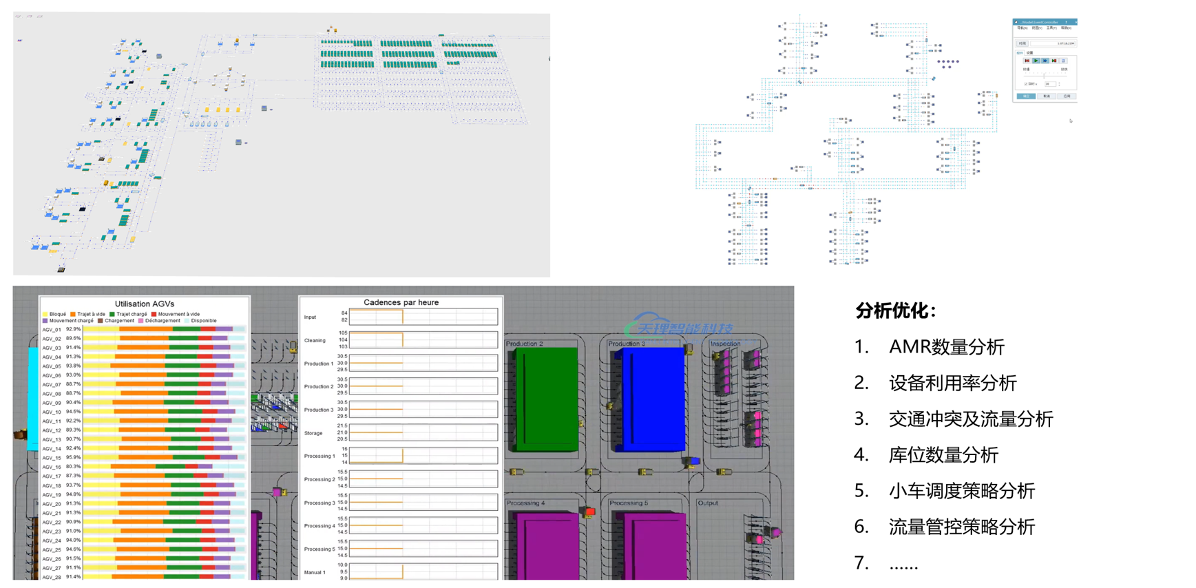Select the green Production 2 block
This screenshot has width=1196, height=588.
(547, 399)
